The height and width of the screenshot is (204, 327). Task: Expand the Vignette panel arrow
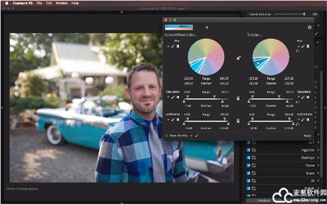318,150
